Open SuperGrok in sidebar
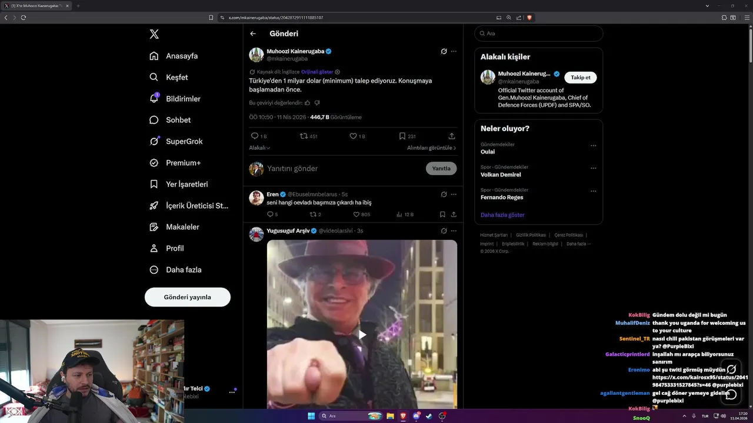This screenshot has height=423, width=753. [176, 141]
